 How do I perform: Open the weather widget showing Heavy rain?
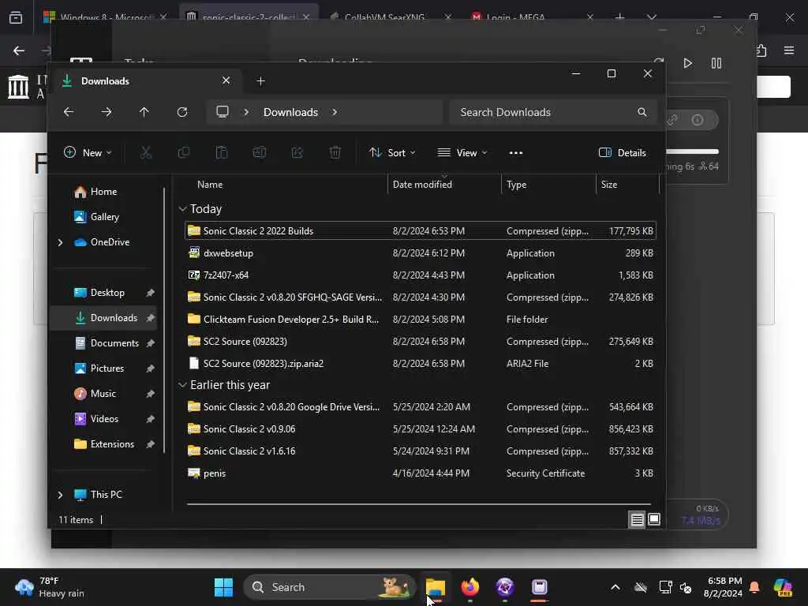tap(50, 587)
